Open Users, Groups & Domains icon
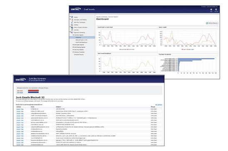The width and height of the screenshot is (228, 151). tap(72, 27)
